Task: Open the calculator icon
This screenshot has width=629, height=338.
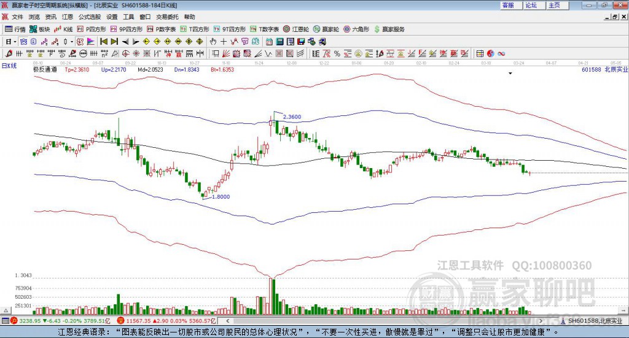Action: [279, 42]
